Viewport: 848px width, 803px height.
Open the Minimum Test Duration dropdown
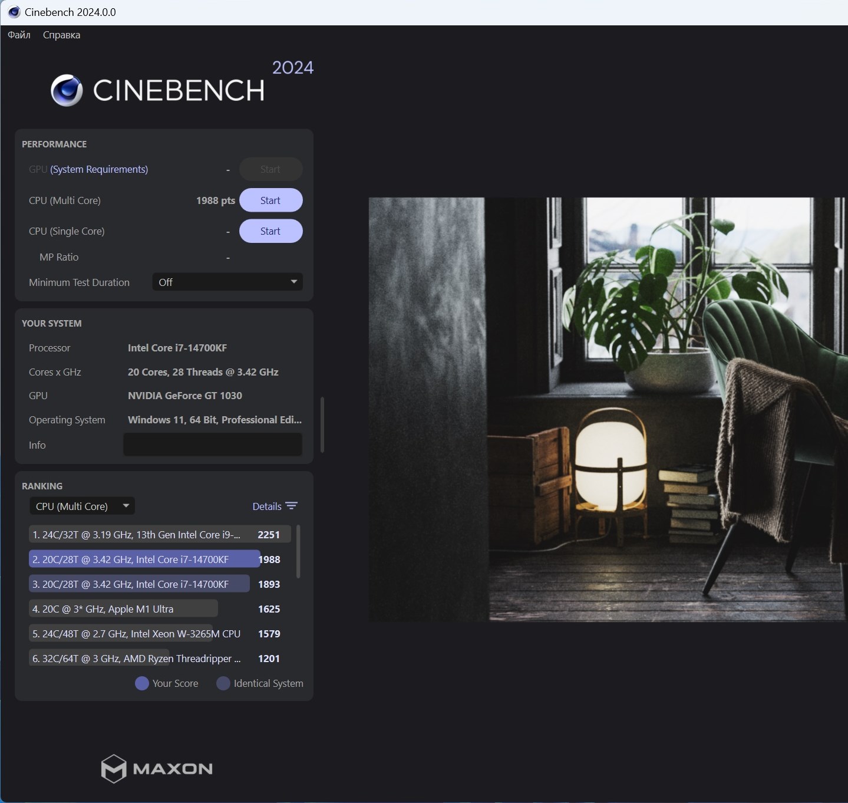227,282
